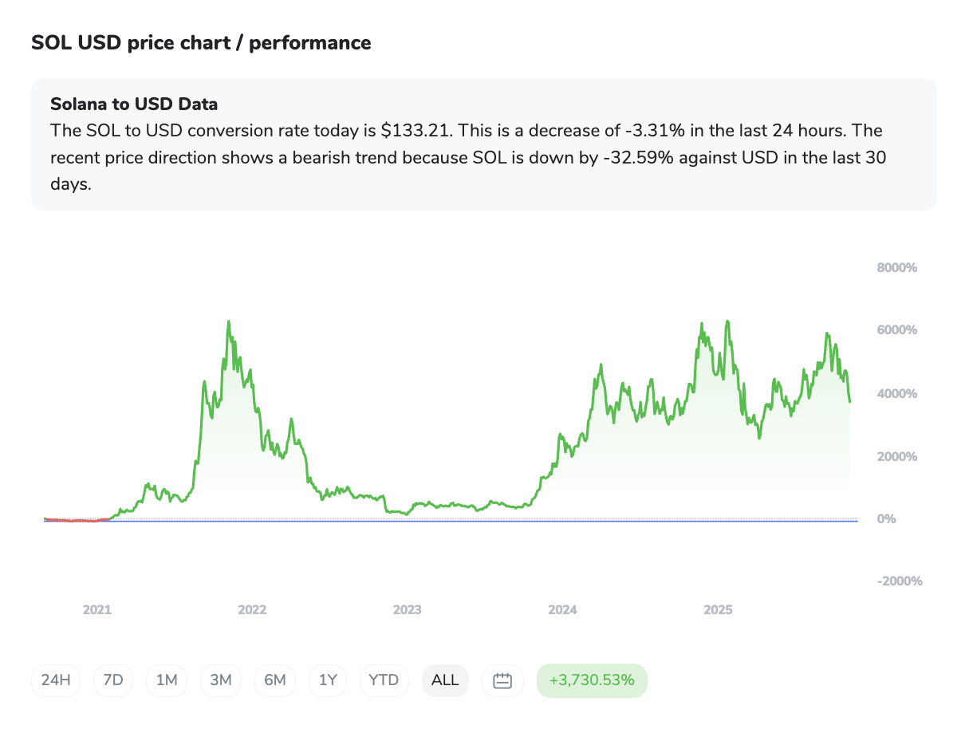Click the 2021 x-axis label

pyautogui.click(x=97, y=610)
